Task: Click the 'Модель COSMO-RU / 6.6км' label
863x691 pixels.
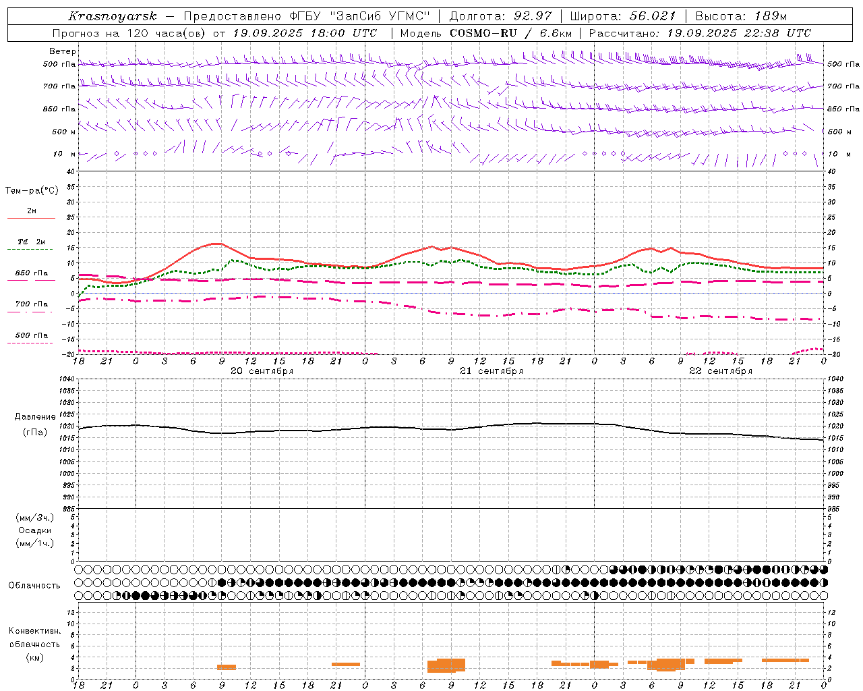Action: [486, 33]
